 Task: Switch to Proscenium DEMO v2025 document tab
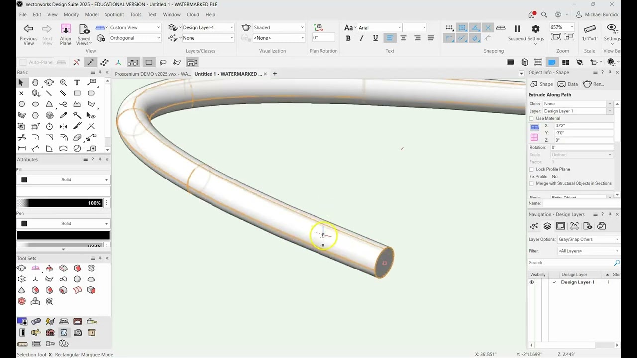(152, 74)
